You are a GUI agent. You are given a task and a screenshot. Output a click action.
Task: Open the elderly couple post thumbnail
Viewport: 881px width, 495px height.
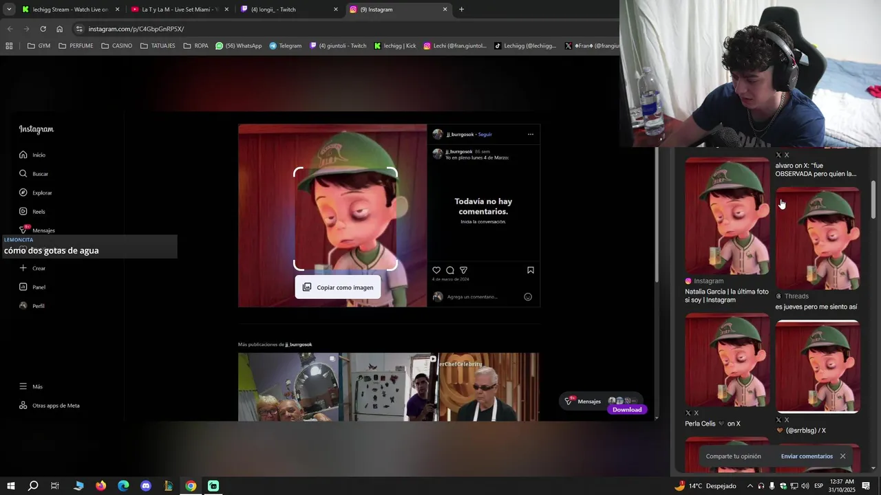288,387
